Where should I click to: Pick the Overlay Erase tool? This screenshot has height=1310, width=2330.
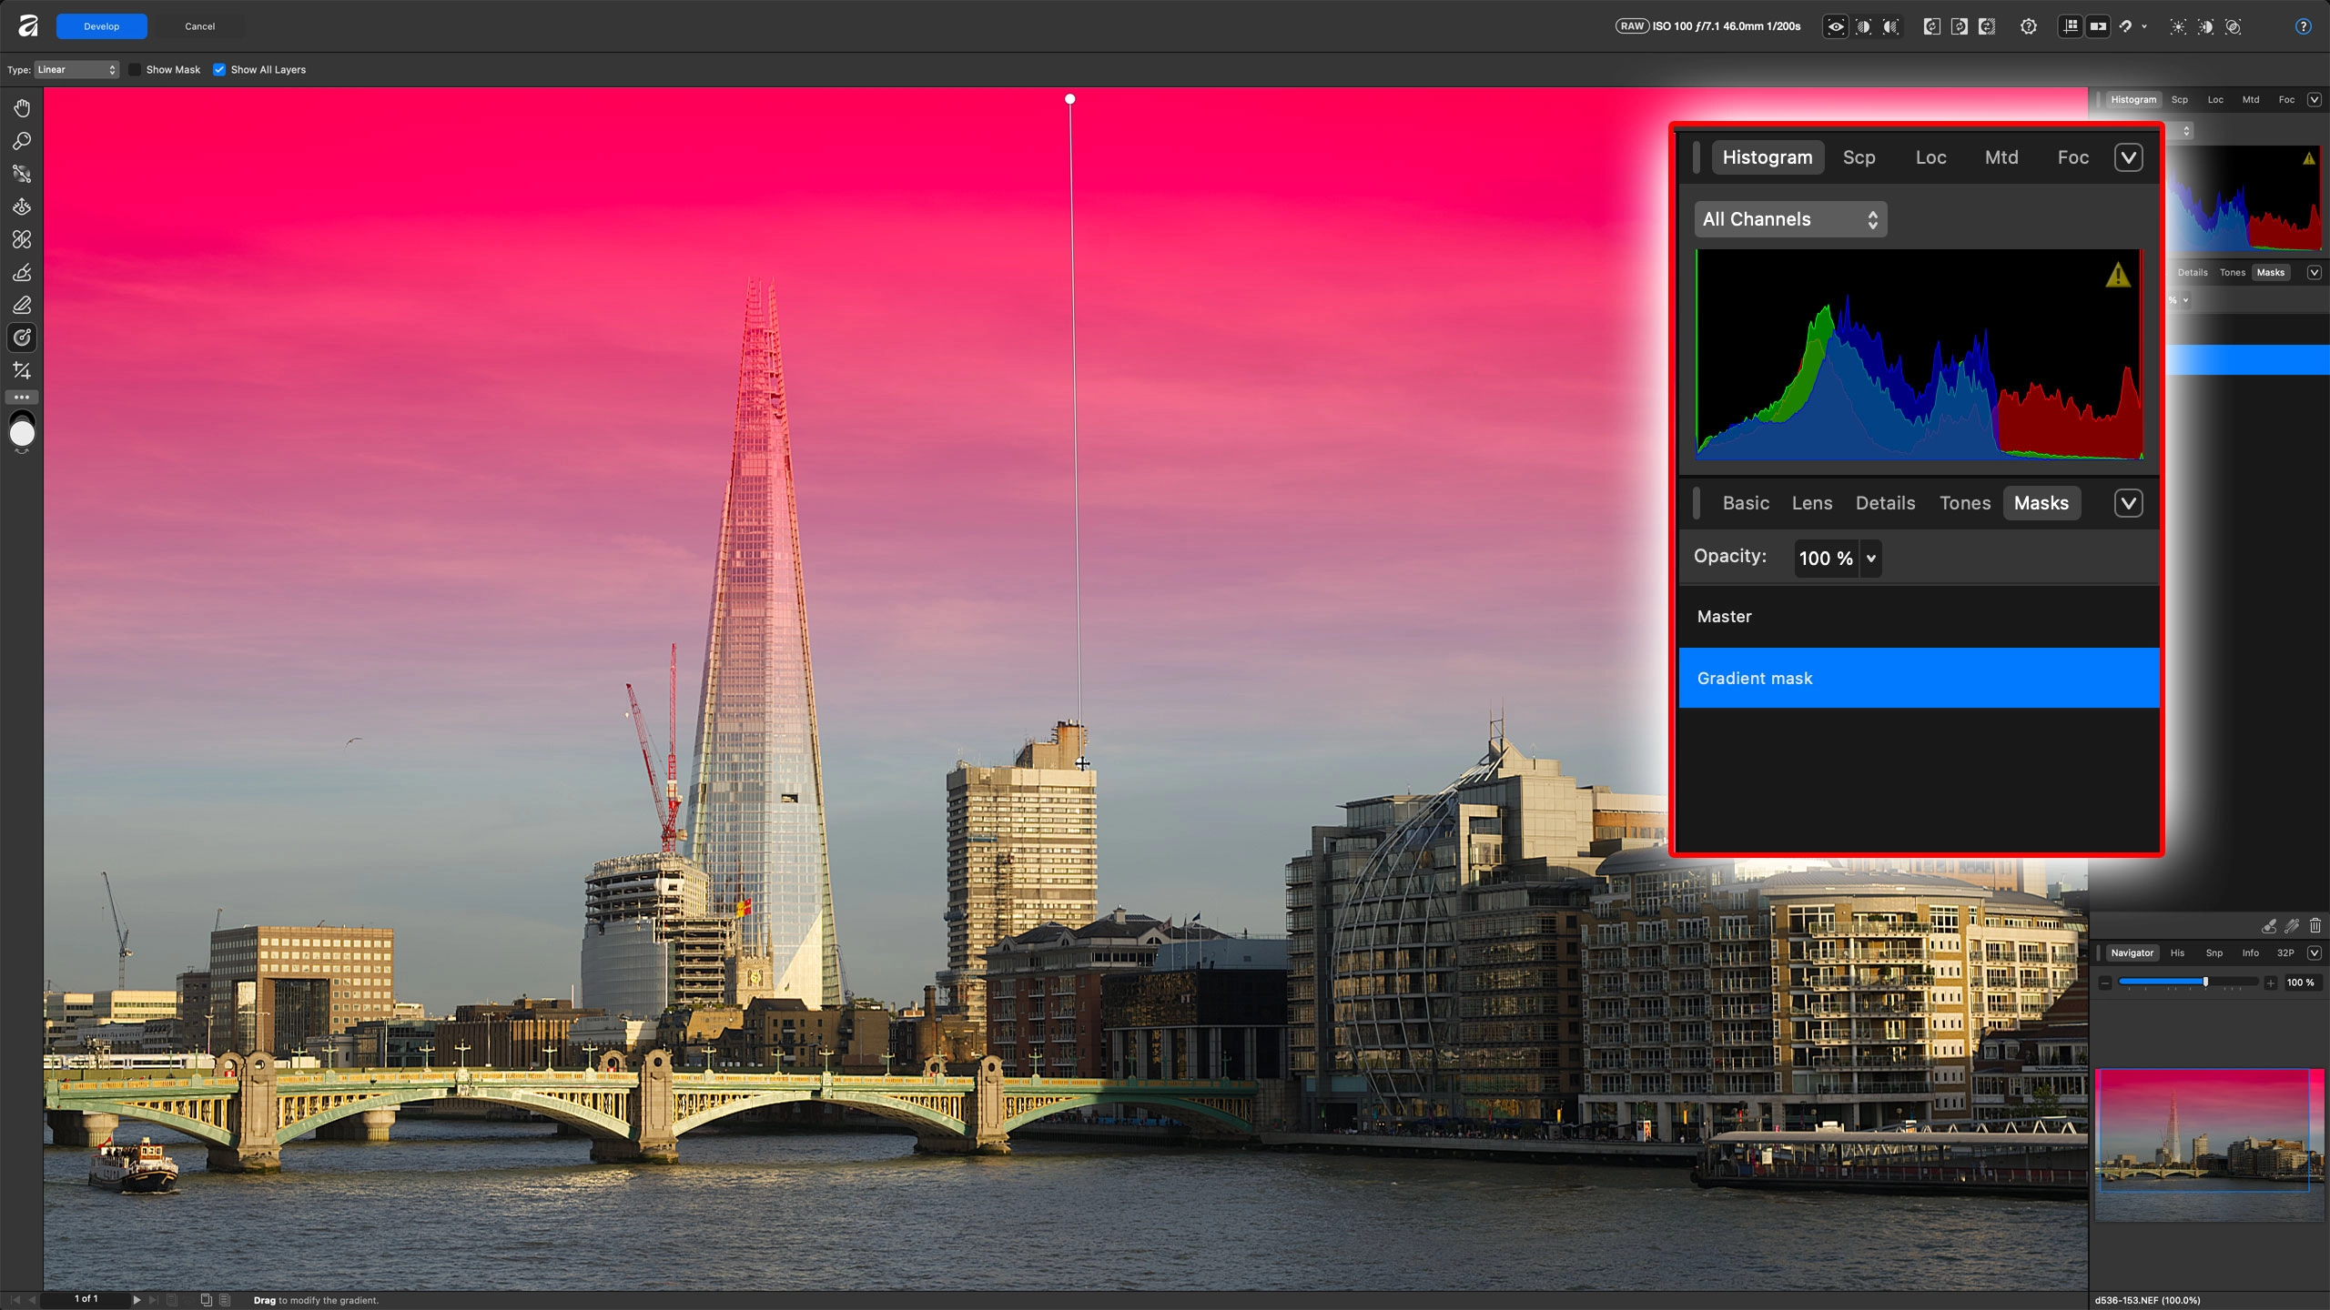22,305
